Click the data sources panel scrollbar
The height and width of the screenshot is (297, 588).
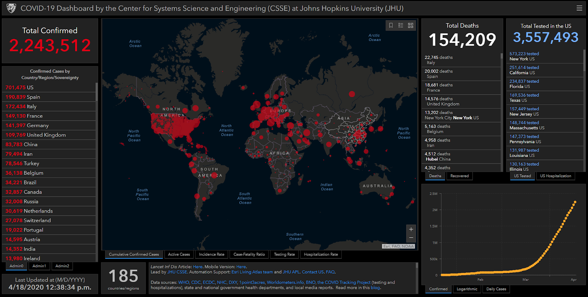pyautogui.click(x=417, y=266)
